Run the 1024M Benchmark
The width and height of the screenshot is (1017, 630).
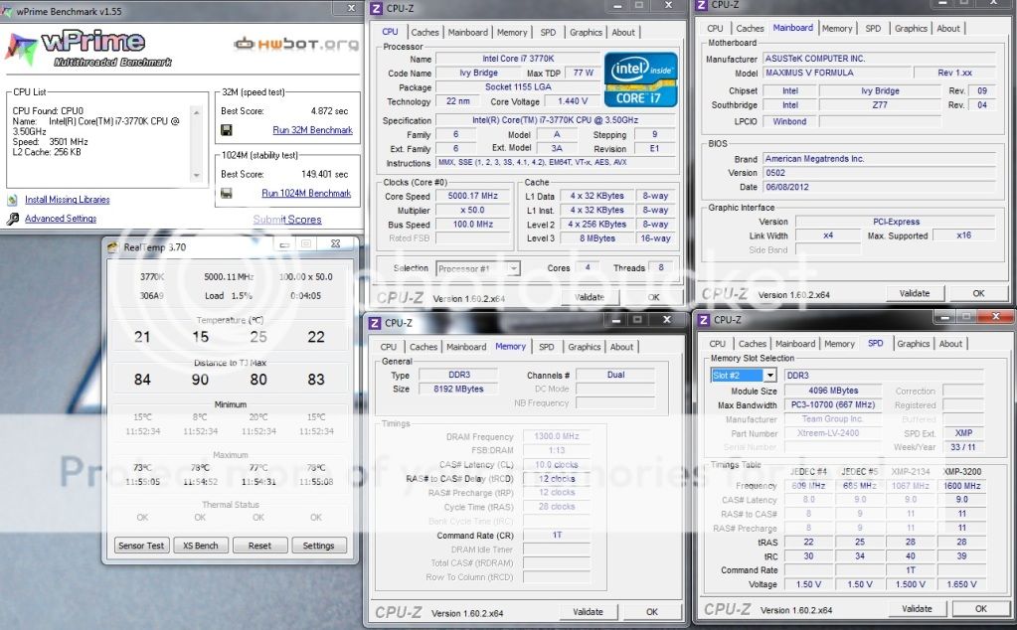(x=306, y=193)
